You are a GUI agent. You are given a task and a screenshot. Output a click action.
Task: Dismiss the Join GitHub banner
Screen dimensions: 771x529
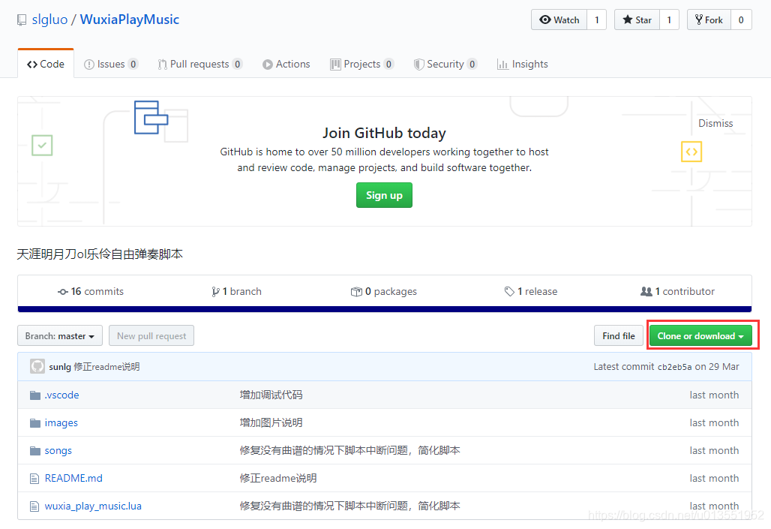(x=715, y=123)
